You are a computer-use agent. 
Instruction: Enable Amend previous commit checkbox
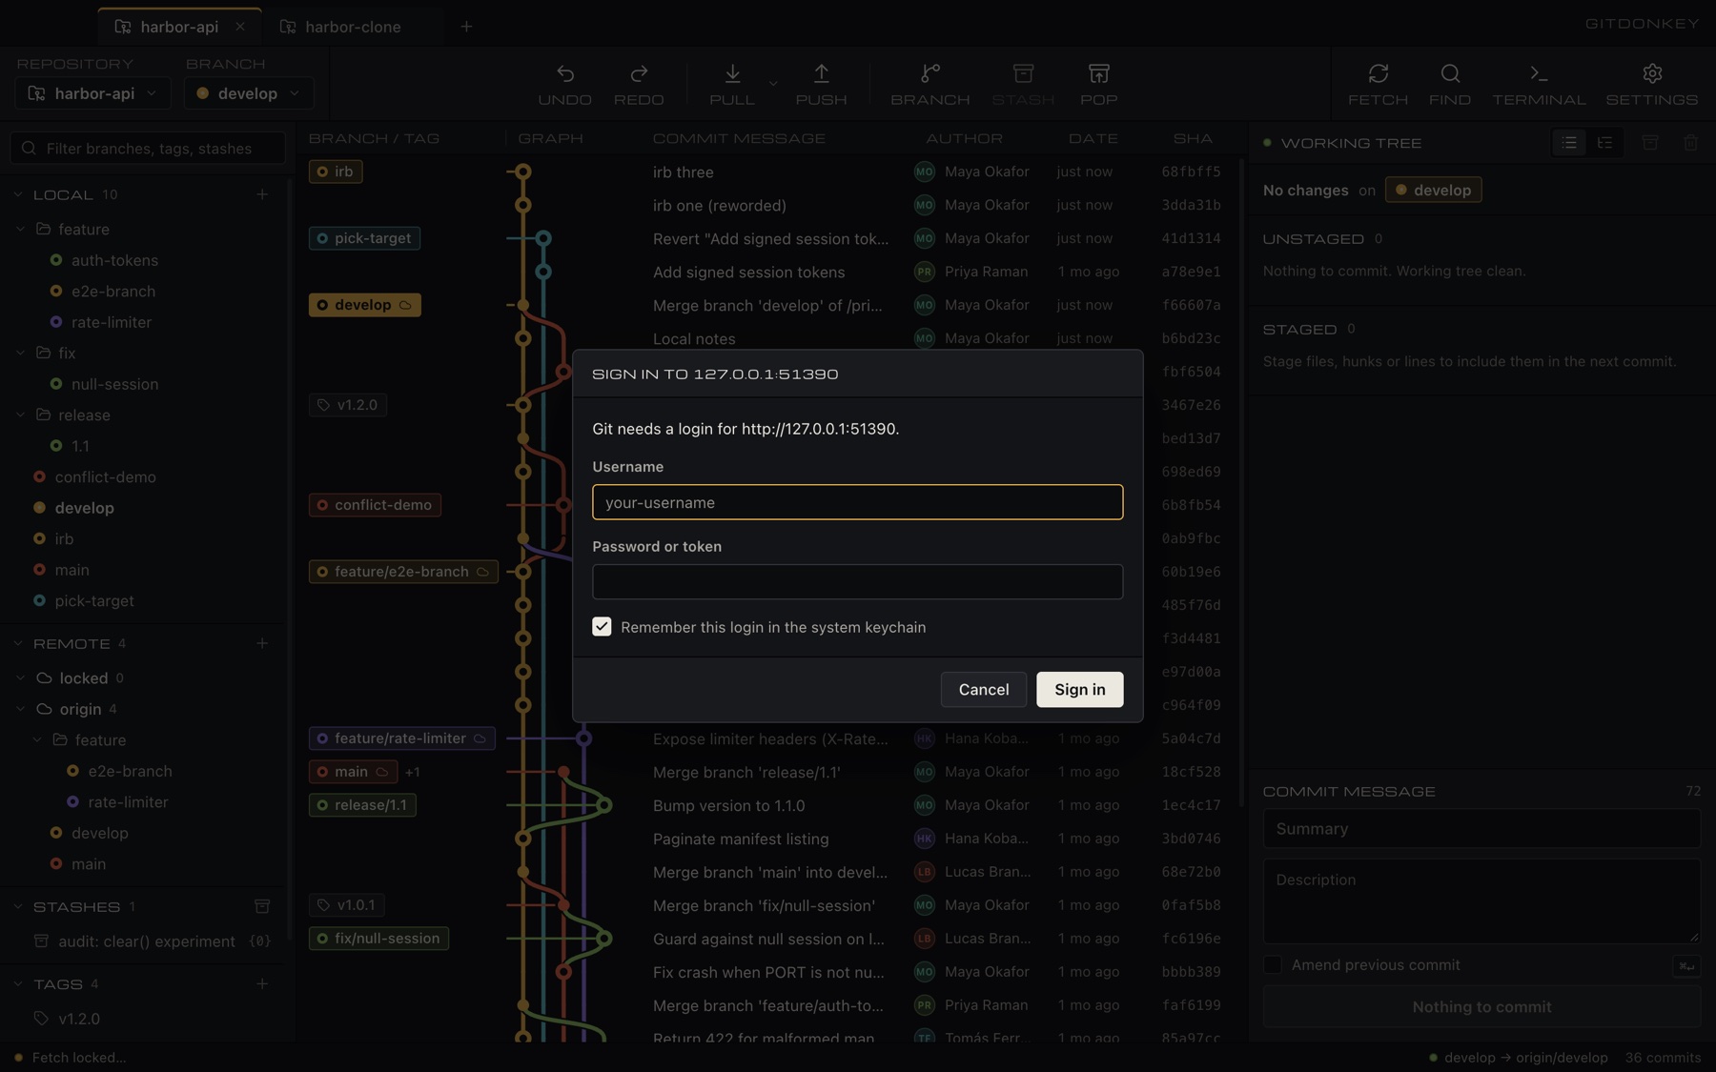pyautogui.click(x=1273, y=964)
